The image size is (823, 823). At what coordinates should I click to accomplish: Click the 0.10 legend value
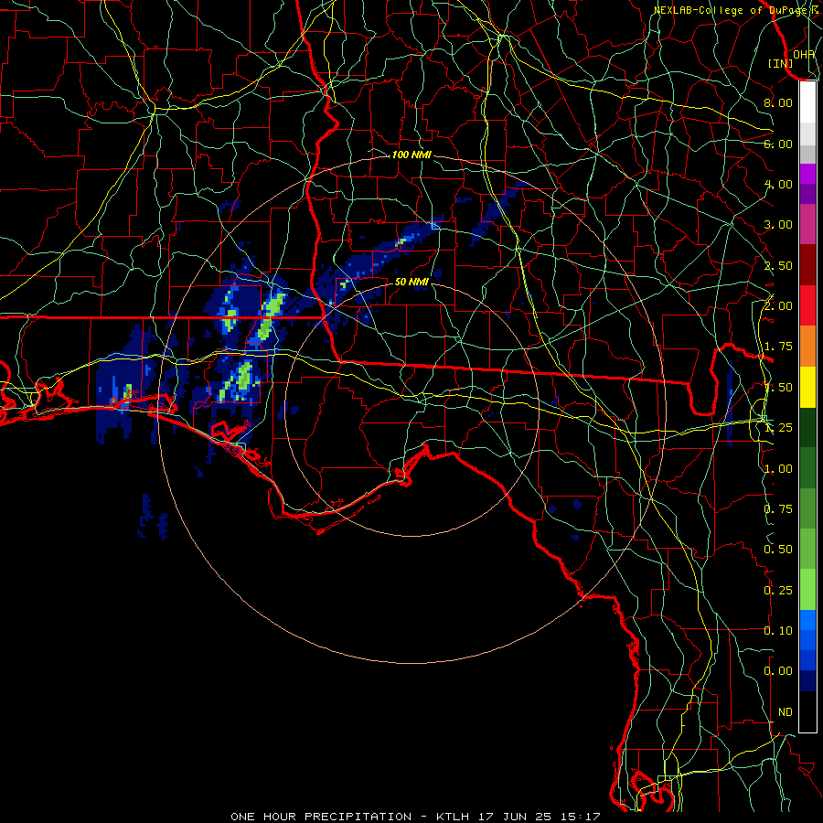(778, 631)
